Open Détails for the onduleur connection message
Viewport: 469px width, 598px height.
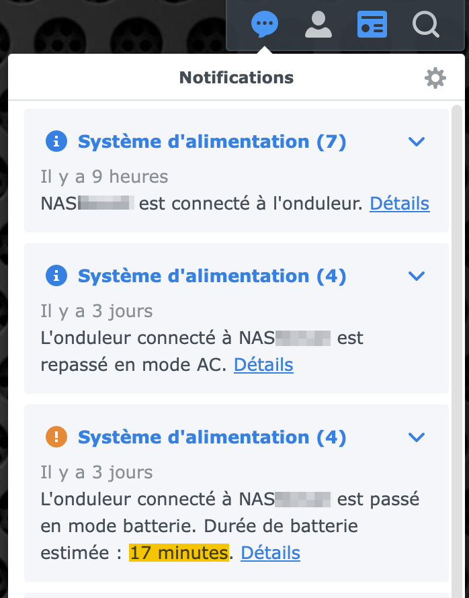(399, 204)
